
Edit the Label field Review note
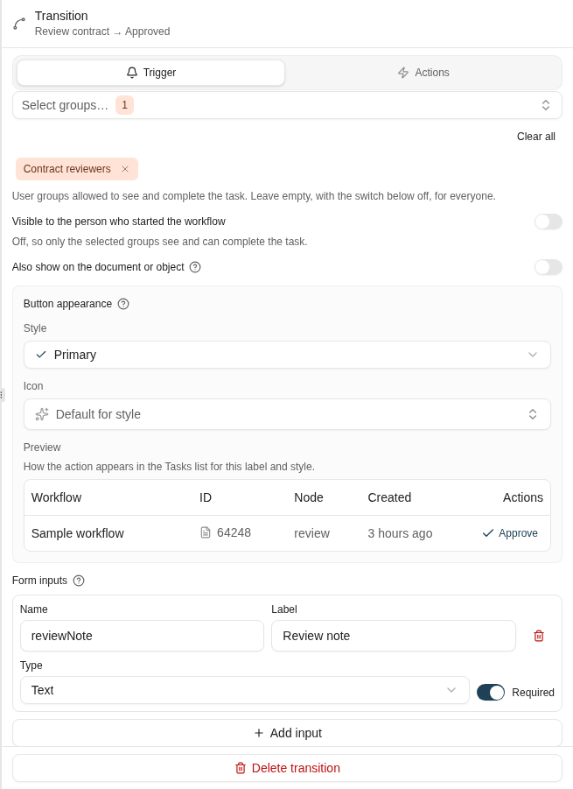394,636
